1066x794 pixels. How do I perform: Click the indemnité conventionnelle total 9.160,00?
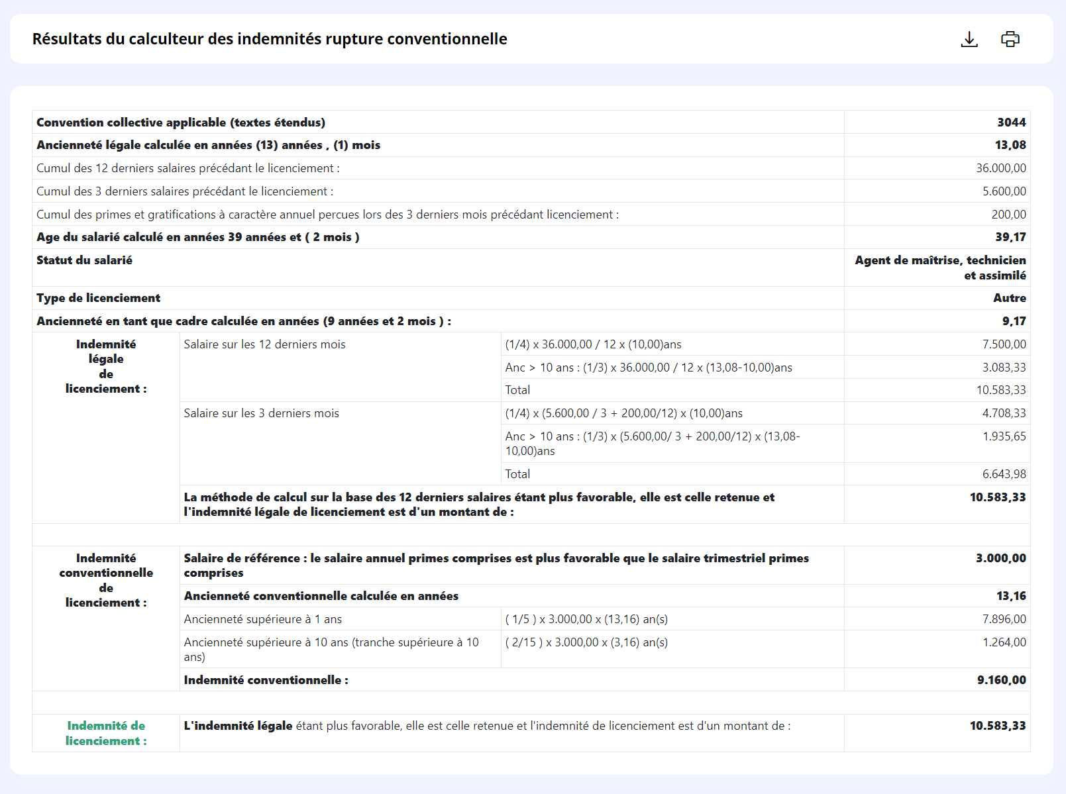pyautogui.click(x=1001, y=680)
